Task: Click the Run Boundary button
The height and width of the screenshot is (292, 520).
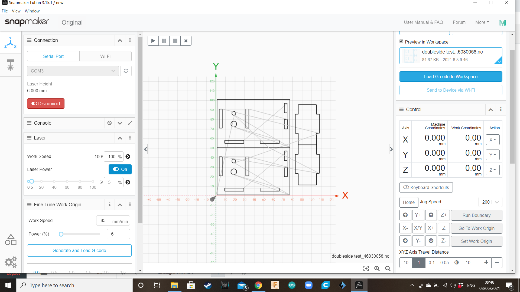Action: [476, 215]
